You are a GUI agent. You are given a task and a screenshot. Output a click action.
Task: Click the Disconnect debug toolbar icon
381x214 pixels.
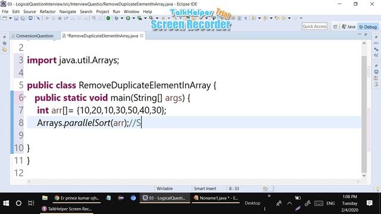[x=66, y=18]
